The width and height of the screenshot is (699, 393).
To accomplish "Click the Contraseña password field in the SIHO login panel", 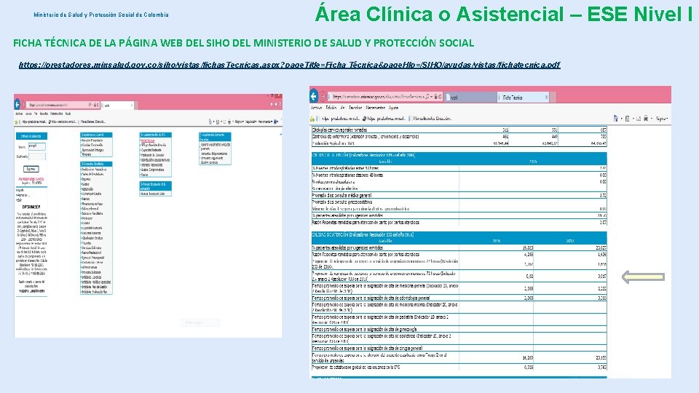I will click(37, 156).
